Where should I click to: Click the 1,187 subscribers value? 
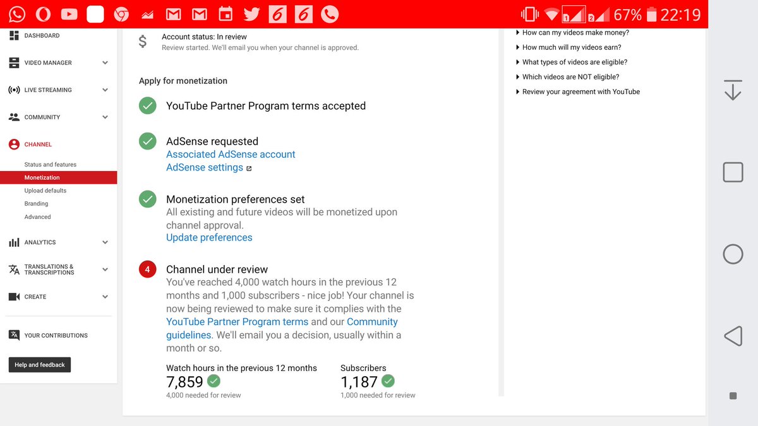[x=359, y=382]
